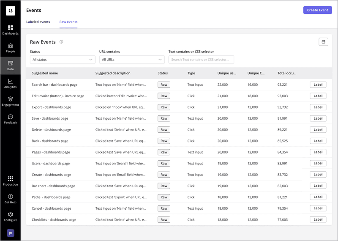Open Feedback in the sidebar
This screenshot has width=338, height=241.
tap(10, 119)
